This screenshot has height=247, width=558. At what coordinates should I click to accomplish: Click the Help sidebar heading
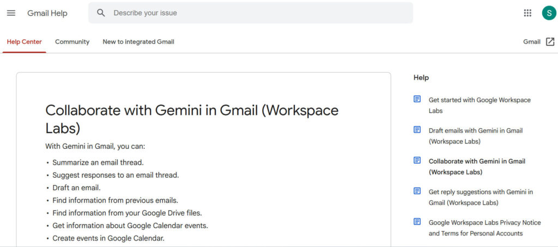click(421, 77)
